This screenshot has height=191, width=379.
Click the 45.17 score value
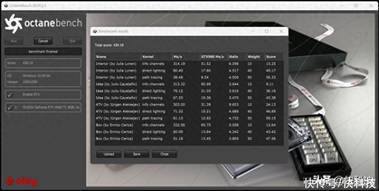click(271, 71)
